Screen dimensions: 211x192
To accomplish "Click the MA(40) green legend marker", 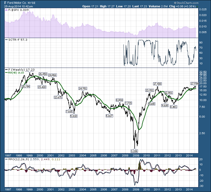I will (6, 73).
